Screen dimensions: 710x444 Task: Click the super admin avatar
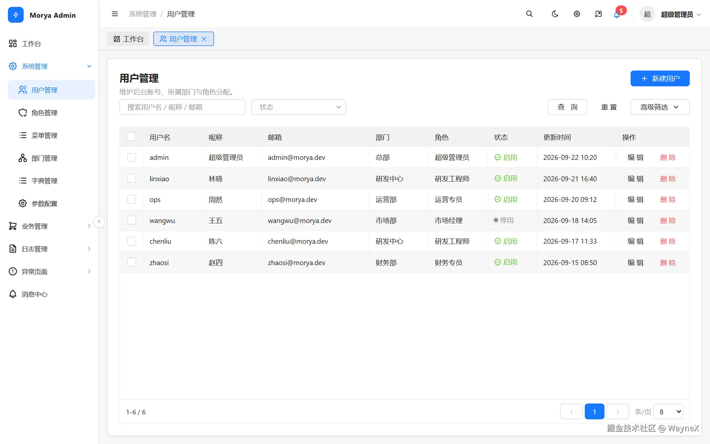click(647, 14)
